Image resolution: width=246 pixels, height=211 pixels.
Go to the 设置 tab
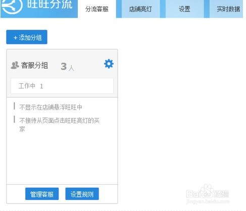[184, 9]
